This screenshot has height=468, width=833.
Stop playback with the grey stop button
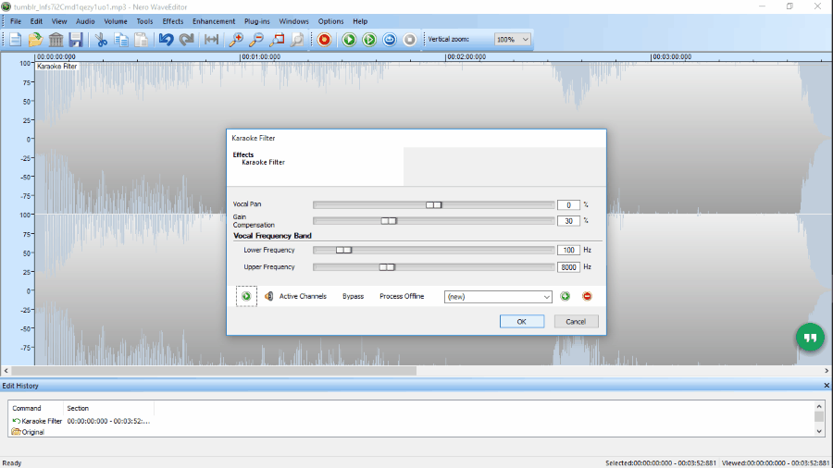coord(410,40)
